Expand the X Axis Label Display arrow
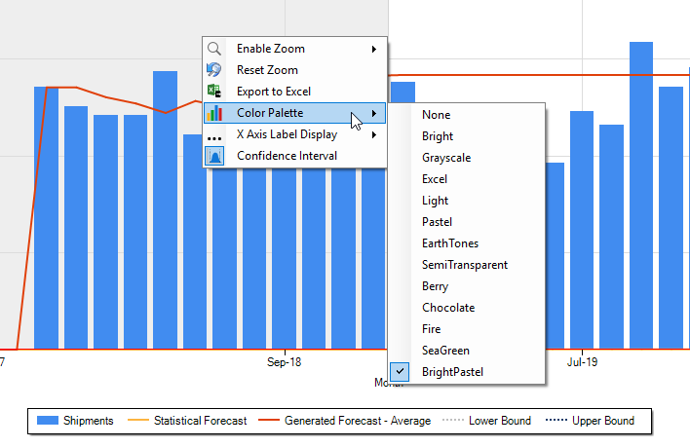The image size is (690, 447). (x=373, y=134)
